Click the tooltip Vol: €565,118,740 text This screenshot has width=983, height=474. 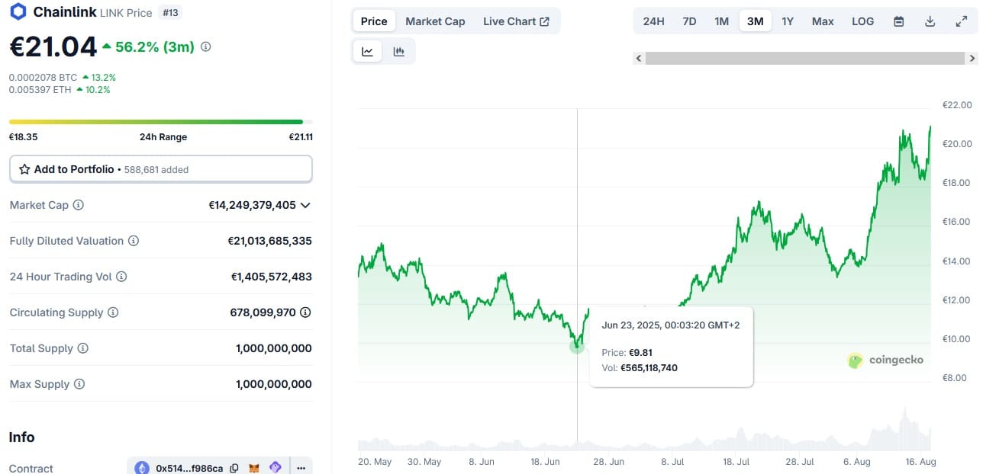[x=640, y=368]
